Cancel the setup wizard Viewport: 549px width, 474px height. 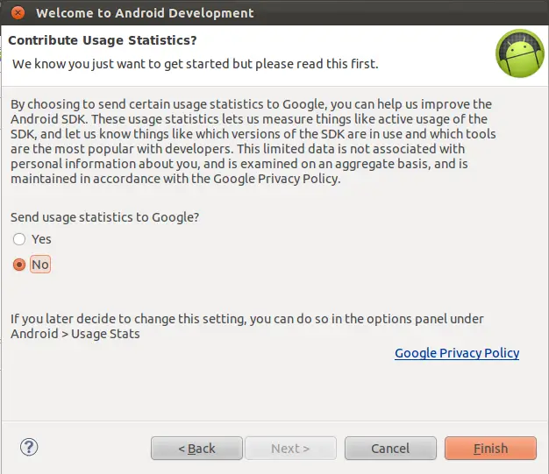[x=390, y=448]
